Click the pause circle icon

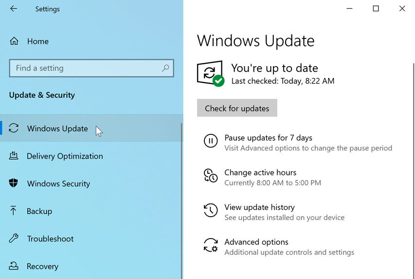211,141
